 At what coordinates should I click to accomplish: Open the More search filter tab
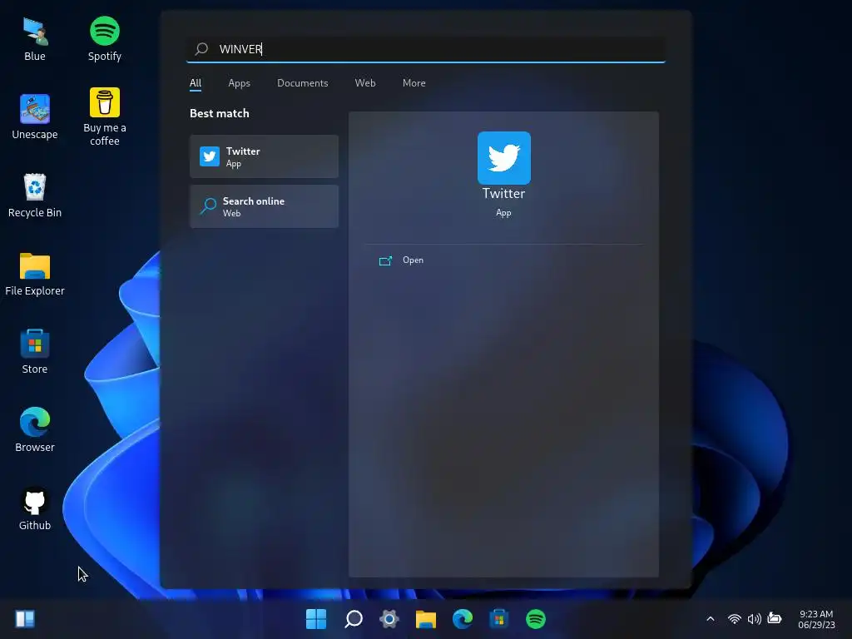[414, 83]
